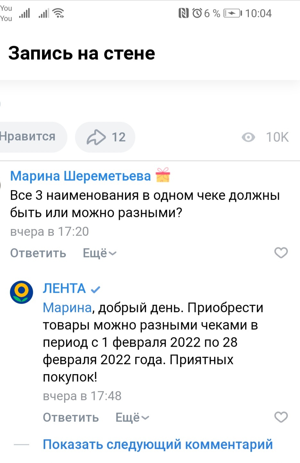Like ЛЕНТА's reply with heart
The height and width of the screenshot is (463, 300).
[x=281, y=417]
